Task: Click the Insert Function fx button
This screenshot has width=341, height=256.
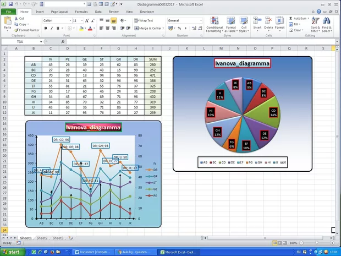Action: click(x=63, y=42)
